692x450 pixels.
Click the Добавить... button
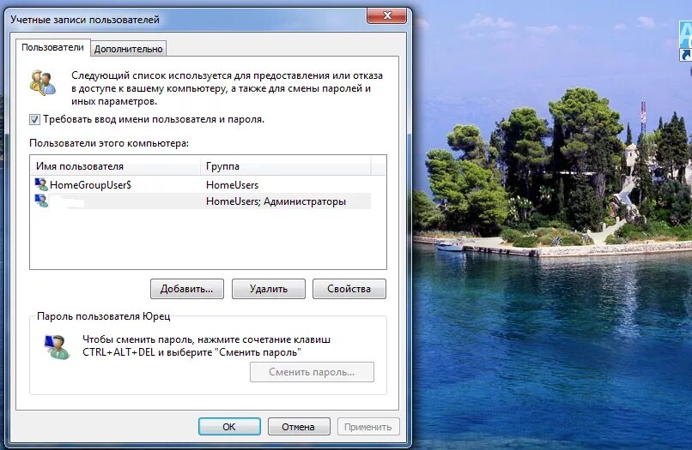coord(186,289)
